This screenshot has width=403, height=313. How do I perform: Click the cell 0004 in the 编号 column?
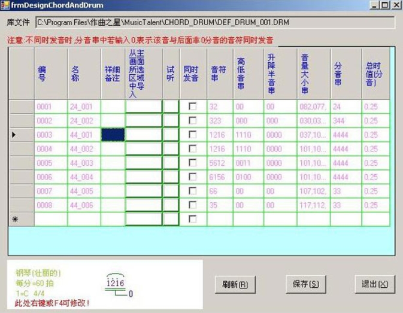click(51, 148)
